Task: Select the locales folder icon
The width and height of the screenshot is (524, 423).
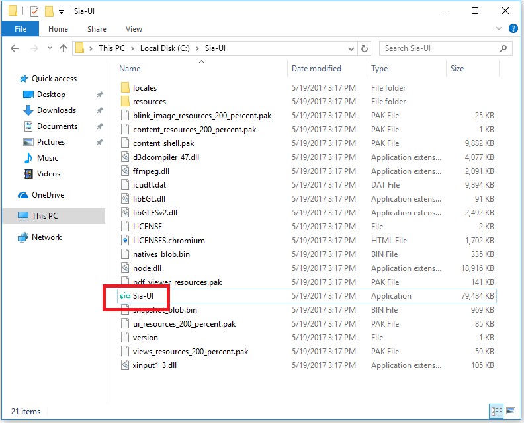Action: click(x=125, y=88)
